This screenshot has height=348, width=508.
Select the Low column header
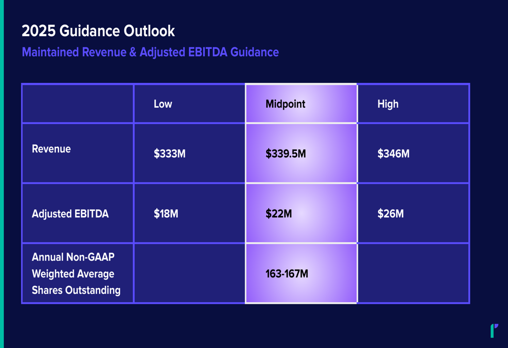pos(163,104)
